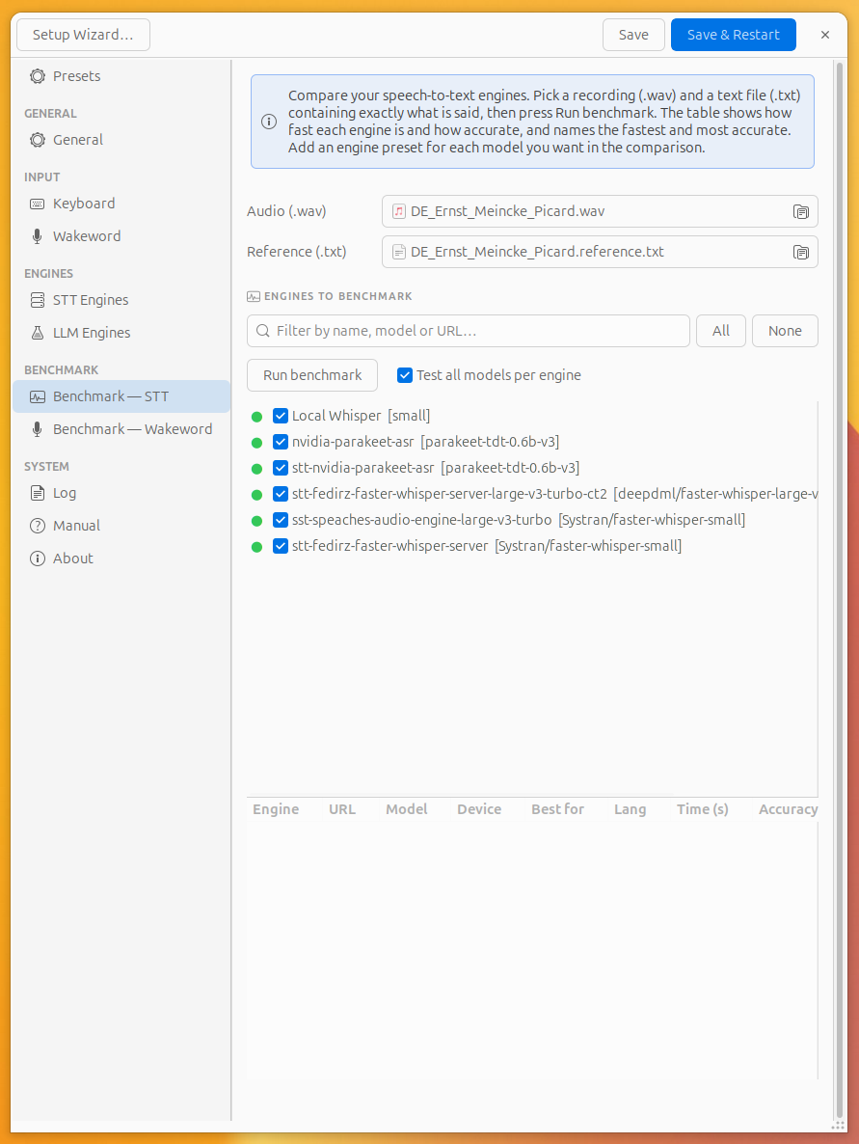
Task: Click the About info icon
Action: (38, 558)
